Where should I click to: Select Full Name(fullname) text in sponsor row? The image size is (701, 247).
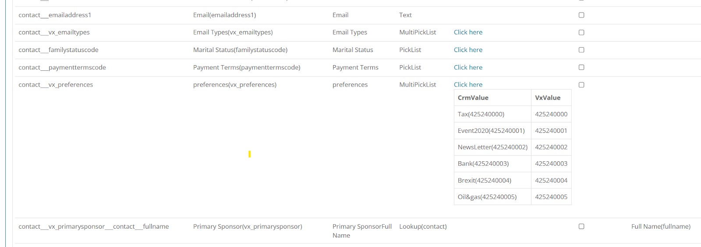[x=661, y=226]
